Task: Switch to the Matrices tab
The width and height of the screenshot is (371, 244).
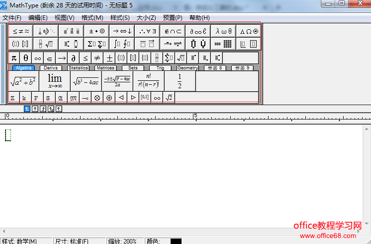Action: [105, 68]
